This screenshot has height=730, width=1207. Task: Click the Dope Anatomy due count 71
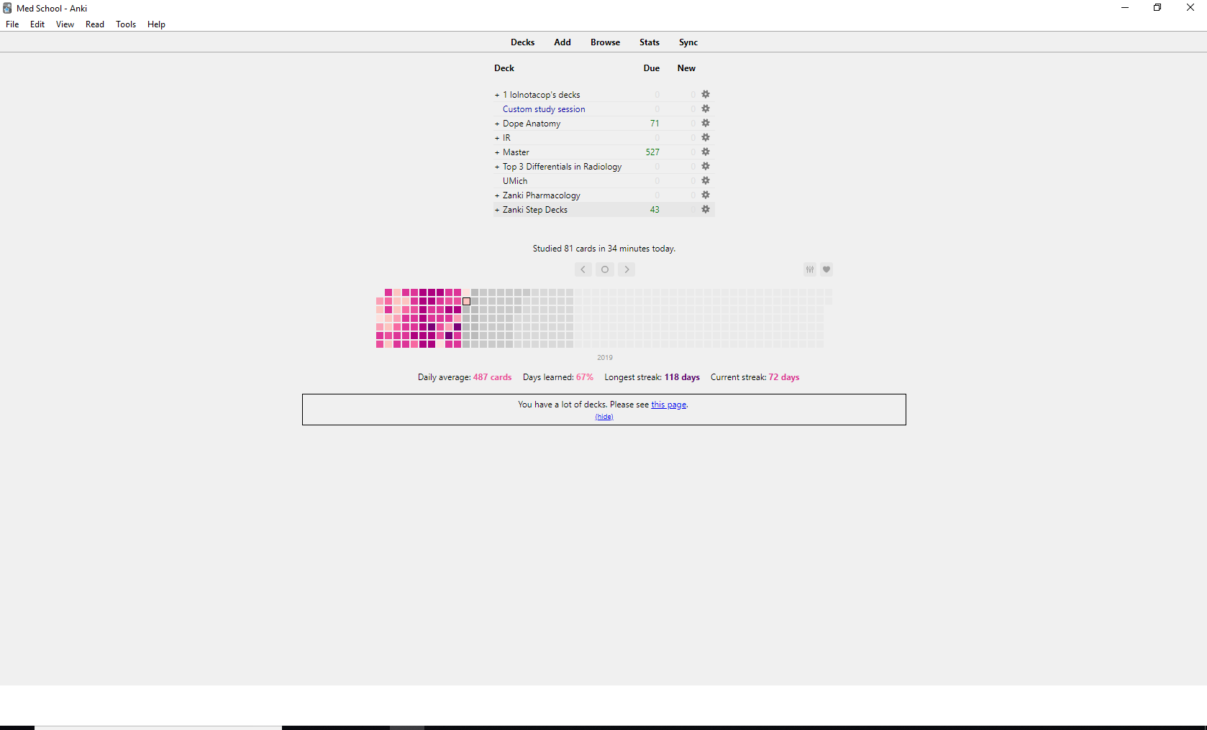(655, 124)
